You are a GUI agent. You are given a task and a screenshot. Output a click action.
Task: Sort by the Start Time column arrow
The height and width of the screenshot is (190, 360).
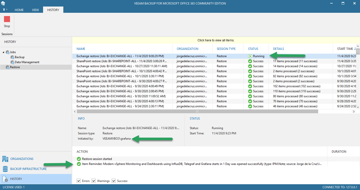(x=355, y=49)
